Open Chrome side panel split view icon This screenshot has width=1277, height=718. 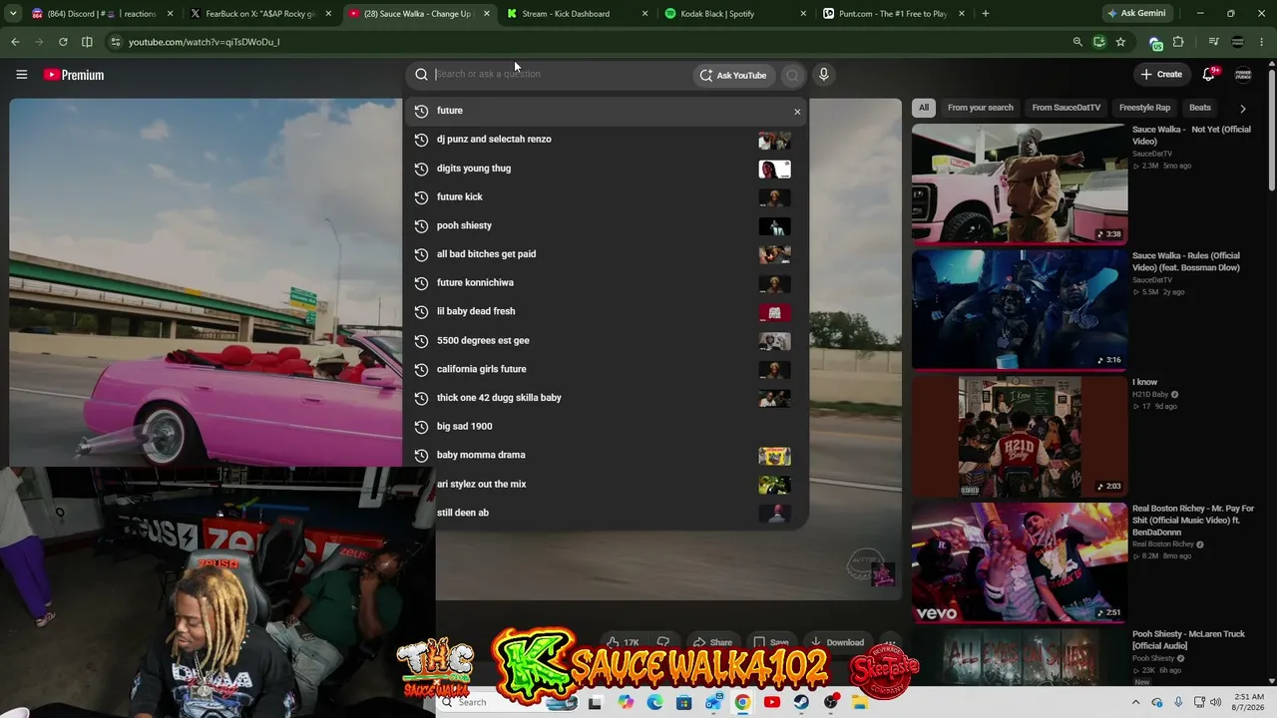coord(87,42)
